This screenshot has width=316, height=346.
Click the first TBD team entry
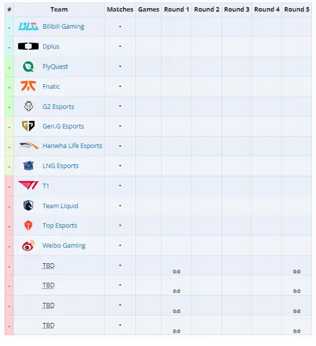(48, 266)
